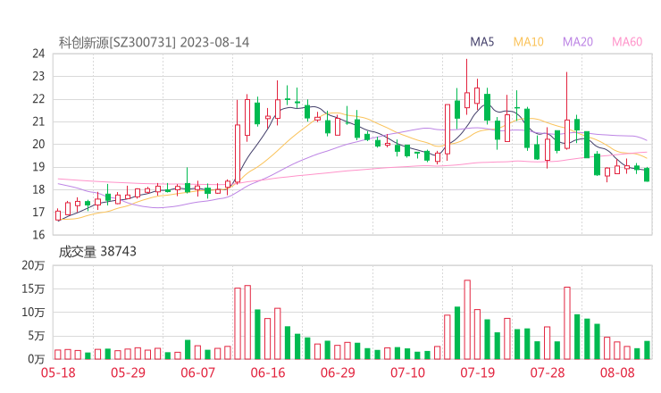Click the price axis label 16

pos(38,235)
